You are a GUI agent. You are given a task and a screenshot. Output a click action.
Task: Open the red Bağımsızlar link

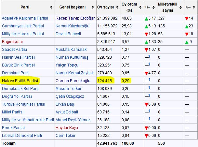tap(12, 42)
